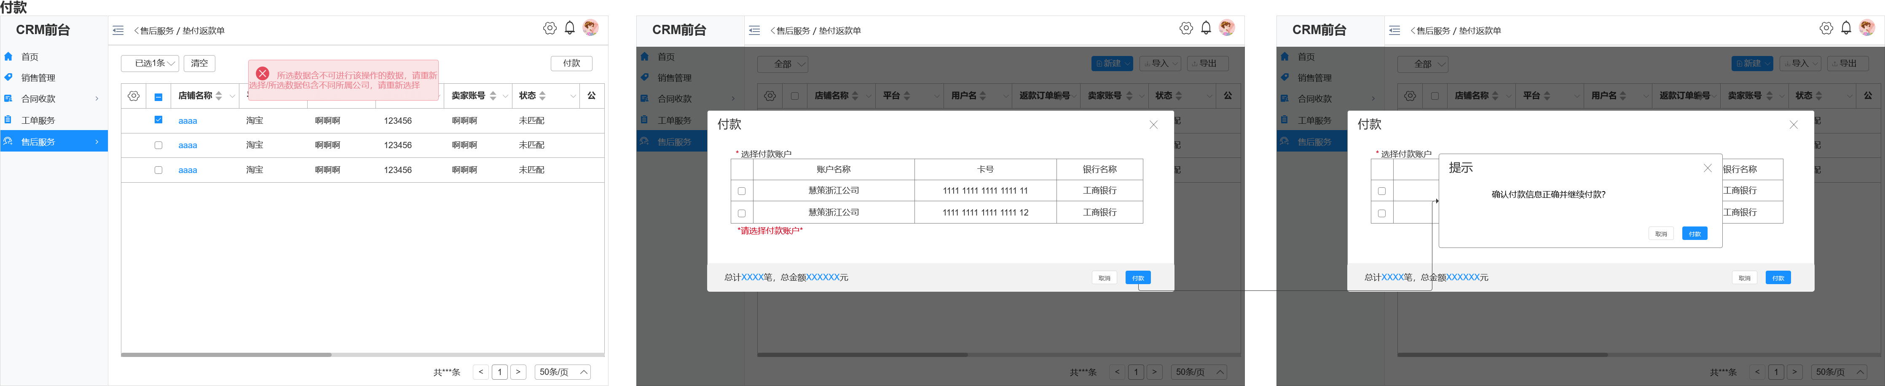The image size is (1885, 386).
Task: Confirm with 付款 inside the 提示 popup
Action: [1695, 234]
